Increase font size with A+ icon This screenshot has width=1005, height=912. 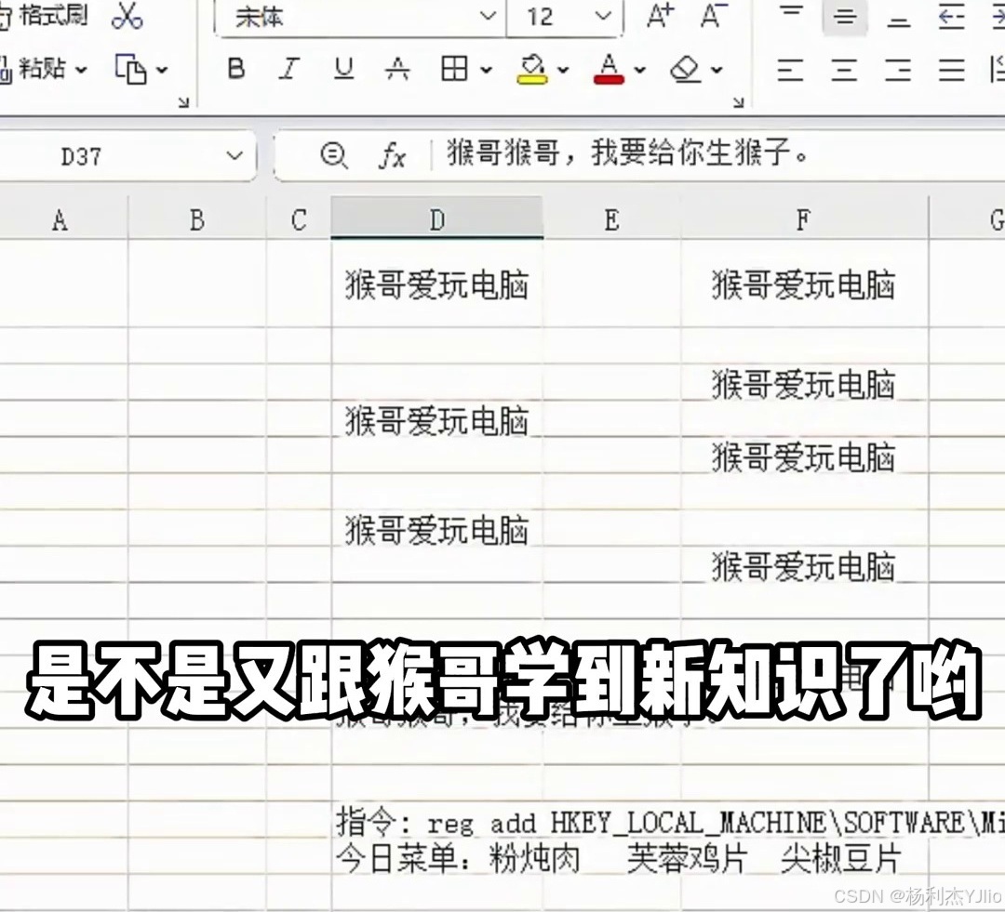pos(660,16)
